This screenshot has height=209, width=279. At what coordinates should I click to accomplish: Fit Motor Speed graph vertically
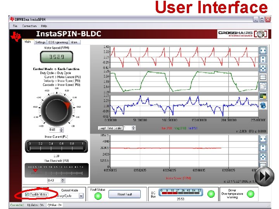(x=263, y=148)
